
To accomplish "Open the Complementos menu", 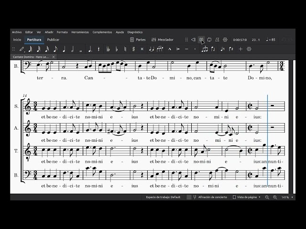I will point(102,32).
